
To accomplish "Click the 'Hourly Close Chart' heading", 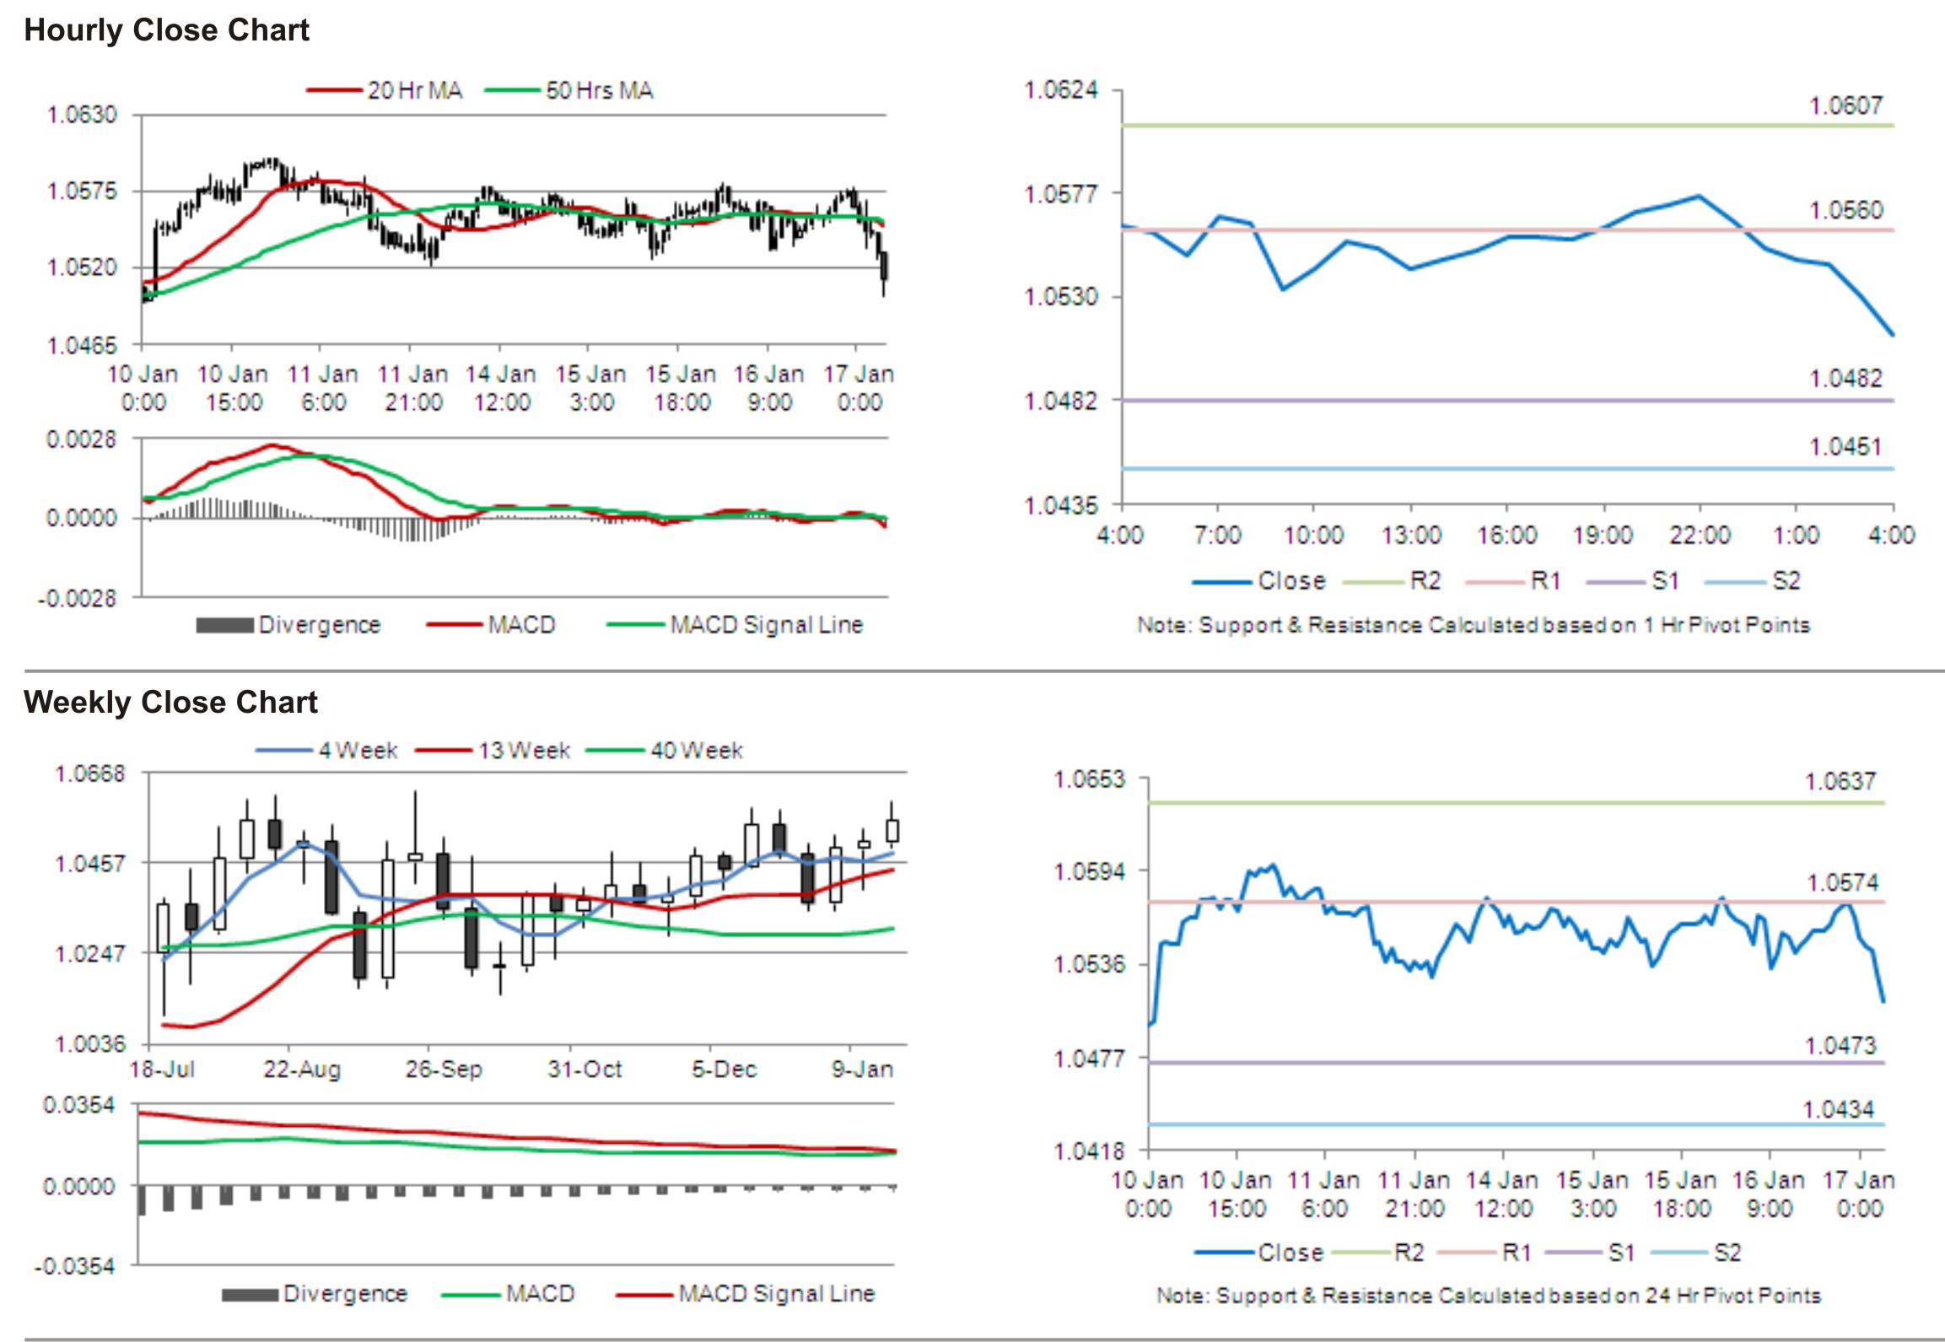I will [x=166, y=30].
